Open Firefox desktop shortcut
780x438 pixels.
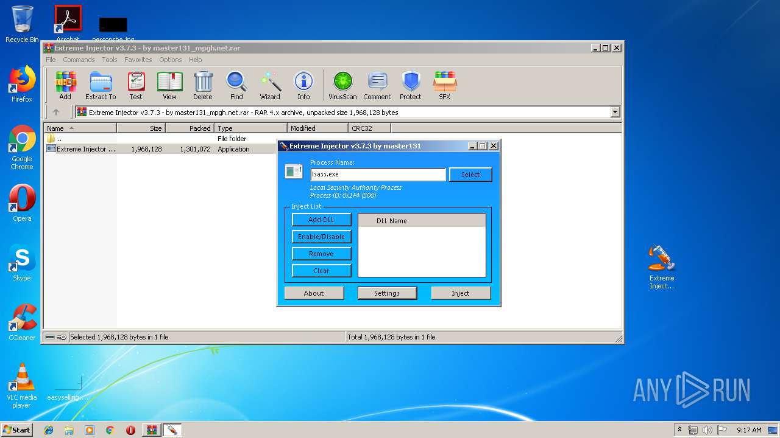click(22, 84)
